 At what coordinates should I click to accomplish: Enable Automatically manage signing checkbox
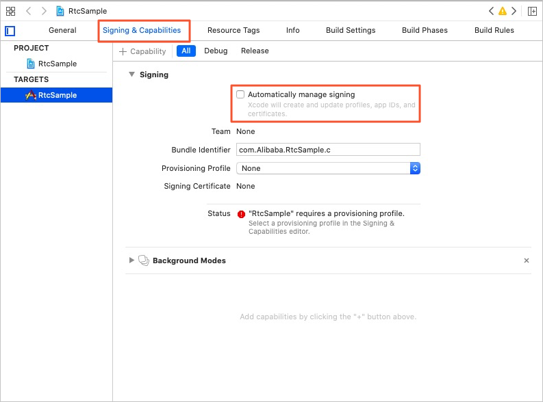240,94
